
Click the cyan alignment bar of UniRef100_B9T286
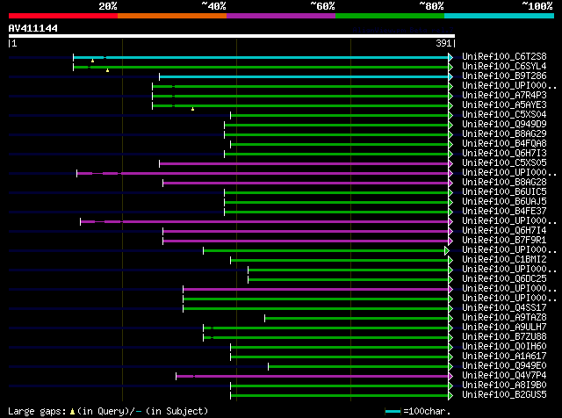pyautogui.click(x=304, y=76)
